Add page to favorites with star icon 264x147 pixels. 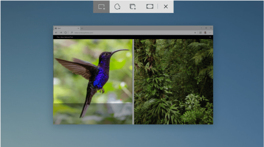click(x=195, y=33)
